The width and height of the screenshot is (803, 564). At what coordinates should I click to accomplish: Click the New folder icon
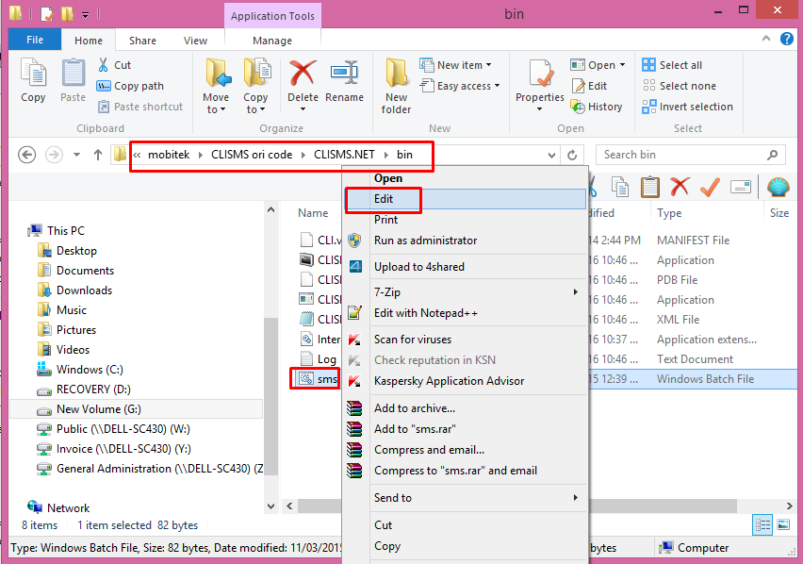(x=396, y=85)
